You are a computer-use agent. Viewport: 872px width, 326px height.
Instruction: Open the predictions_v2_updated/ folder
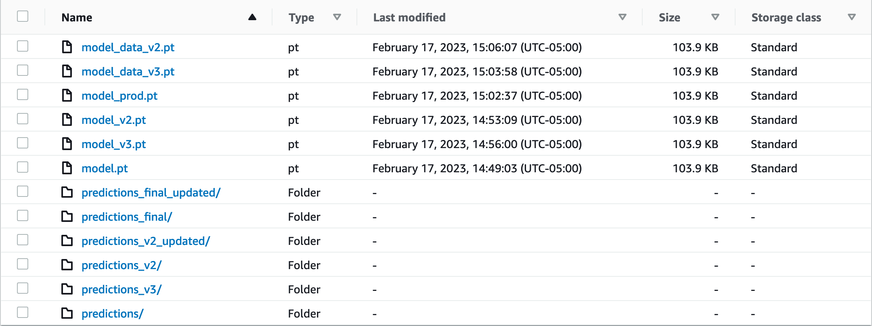coord(145,241)
